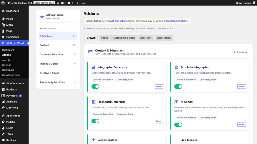Viewport: 257px width, 144px height.
Task: Click the Users person icon
Action: (x=3, y=128)
